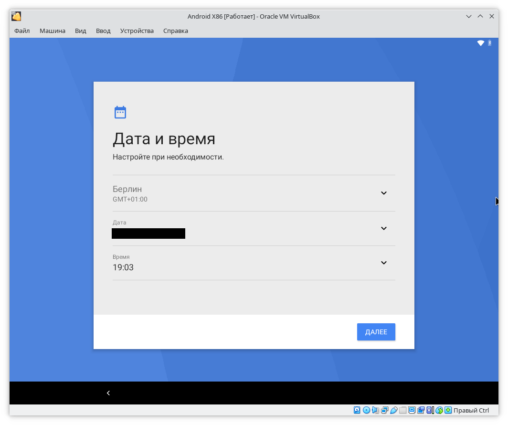Open the audio status icon in VirtualBox
This screenshot has width=508, height=425.
[x=375, y=410]
